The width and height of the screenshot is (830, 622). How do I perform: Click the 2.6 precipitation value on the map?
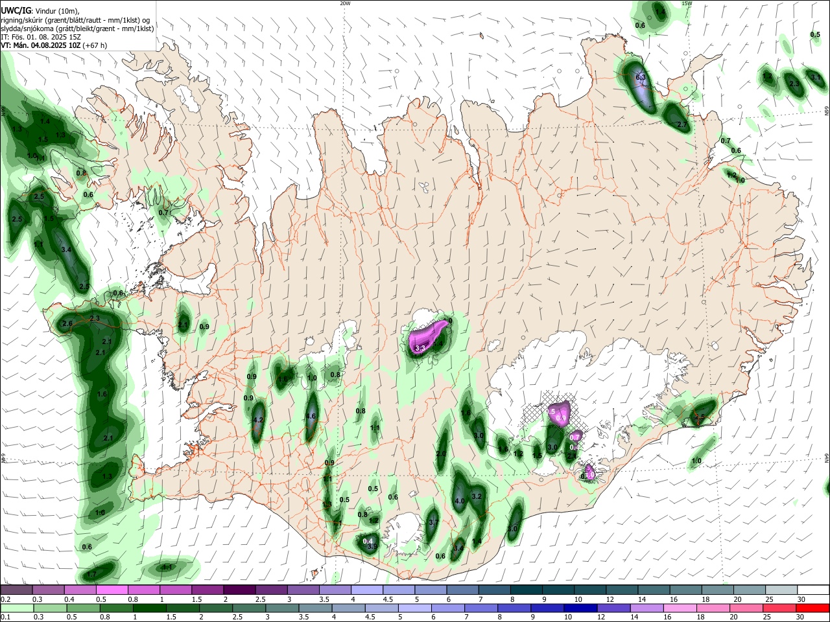pos(67,324)
